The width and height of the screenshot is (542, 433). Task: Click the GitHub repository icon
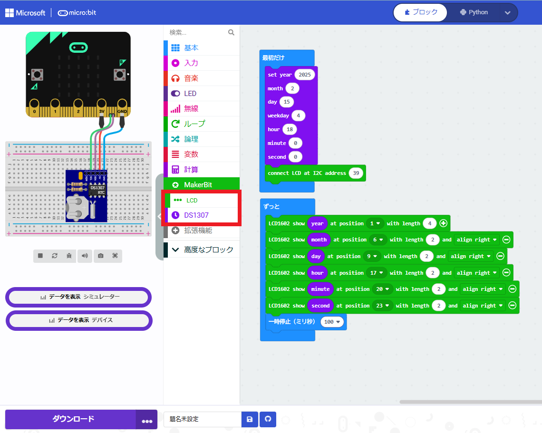pyautogui.click(x=268, y=419)
